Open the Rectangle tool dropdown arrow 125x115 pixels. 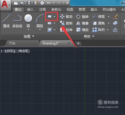click(55, 16)
